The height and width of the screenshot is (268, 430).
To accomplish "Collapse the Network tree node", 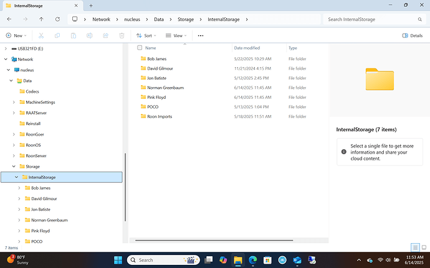I will click(x=6, y=60).
